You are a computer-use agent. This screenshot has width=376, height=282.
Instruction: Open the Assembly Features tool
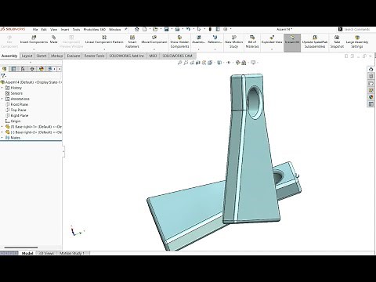(x=199, y=40)
